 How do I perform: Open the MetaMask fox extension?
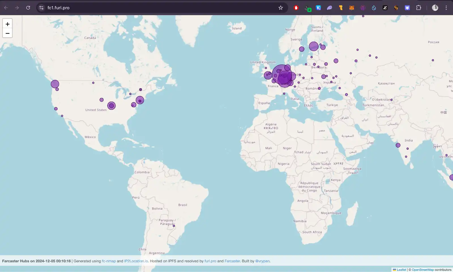352,8
